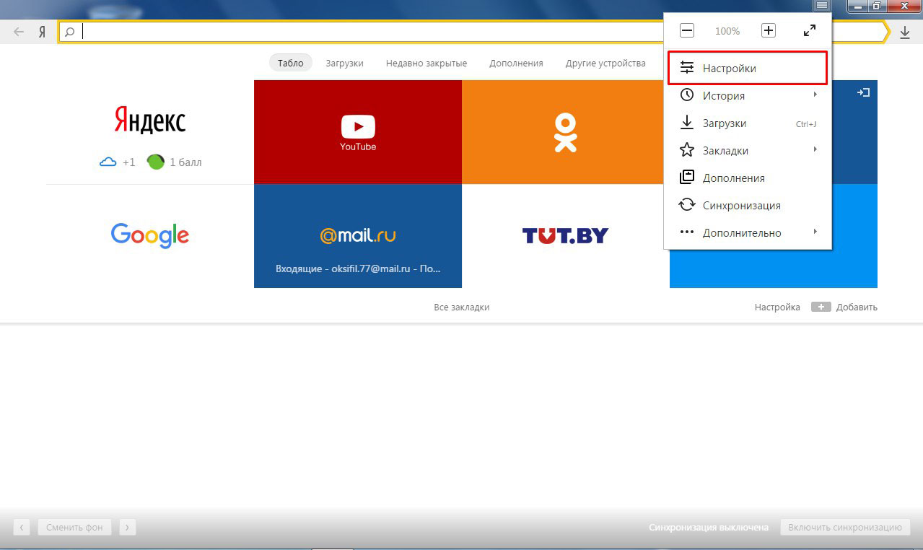Open the downloads arrow icon in toolbar

[x=905, y=32]
